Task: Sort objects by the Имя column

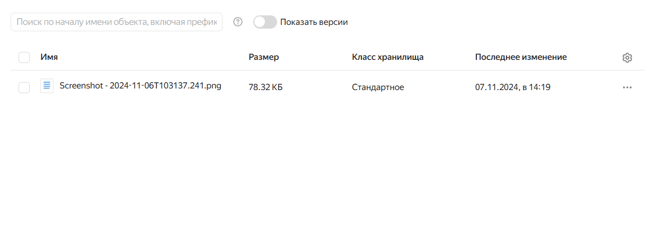Action: 49,57
